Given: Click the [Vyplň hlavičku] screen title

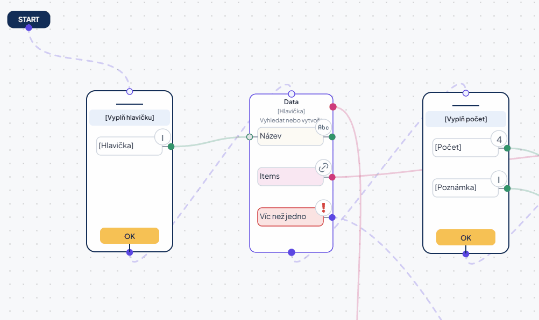Looking at the screenshot, I should (130, 117).
